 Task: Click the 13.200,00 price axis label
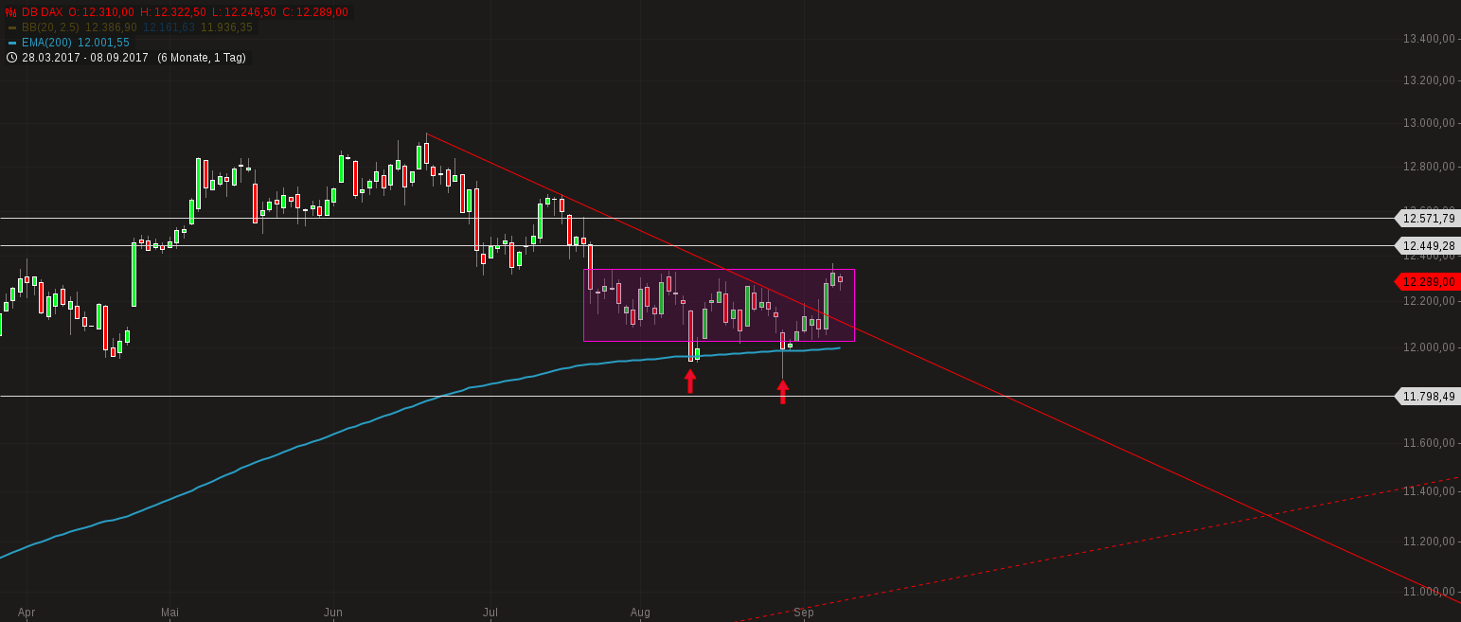pos(1428,80)
